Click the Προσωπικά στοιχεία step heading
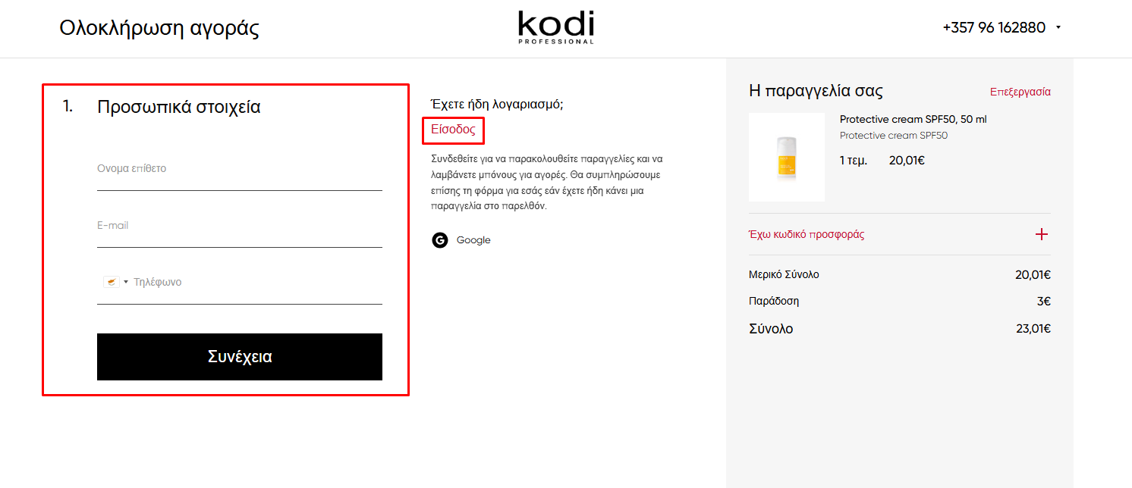 (178, 107)
